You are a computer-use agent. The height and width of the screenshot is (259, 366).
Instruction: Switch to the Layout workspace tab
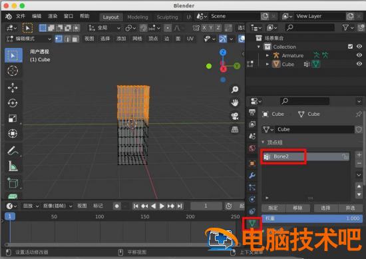click(110, 17)
